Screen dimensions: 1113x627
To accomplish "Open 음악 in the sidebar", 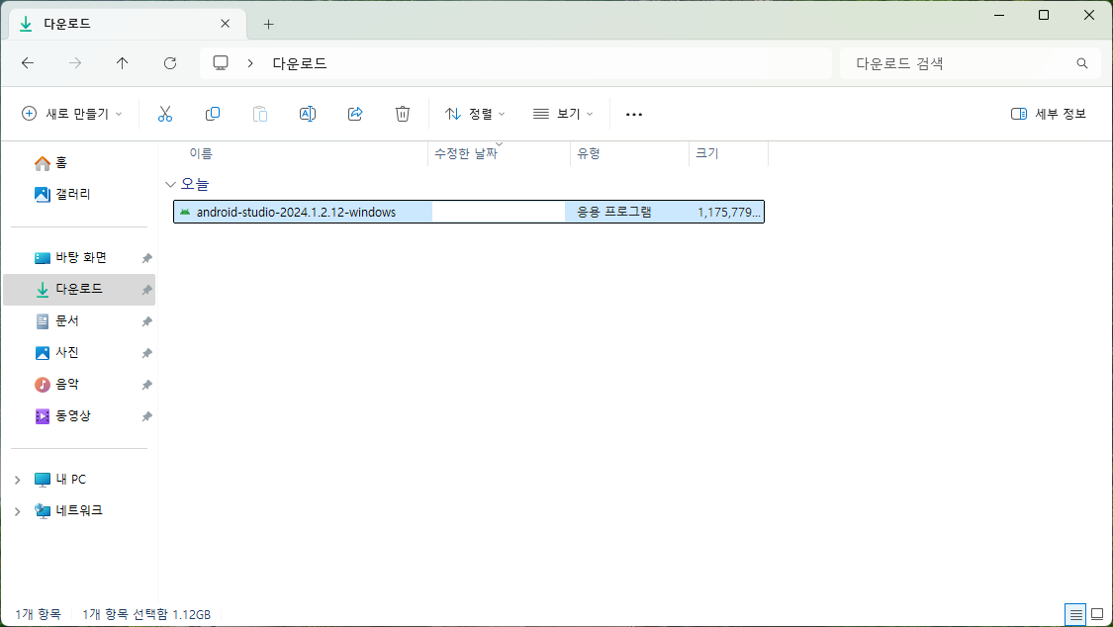I will [x=56, y=385].
